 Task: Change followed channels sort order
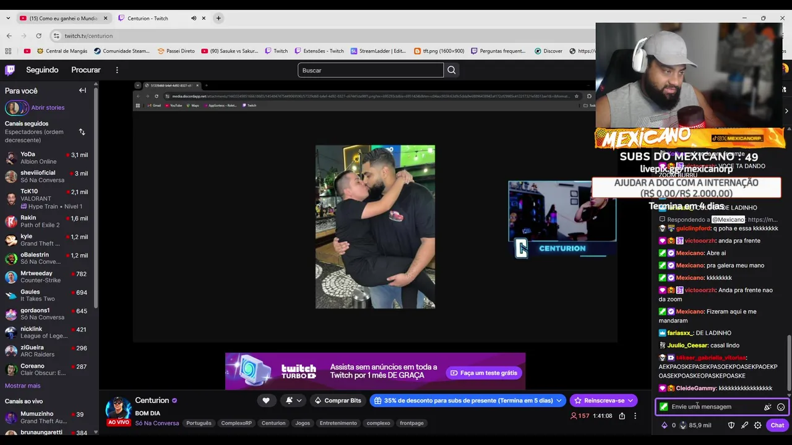(82, 132)
